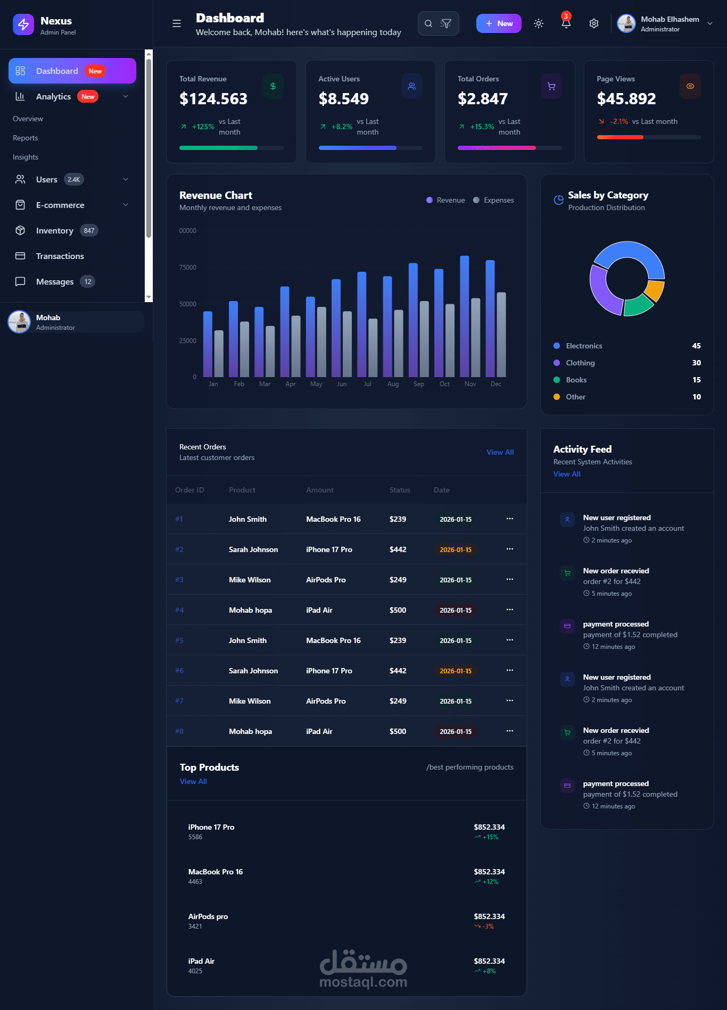The width and height of the screenshot is (727, 1010).
Task: Click the first payment processed card icon
Action: (567, 626)
